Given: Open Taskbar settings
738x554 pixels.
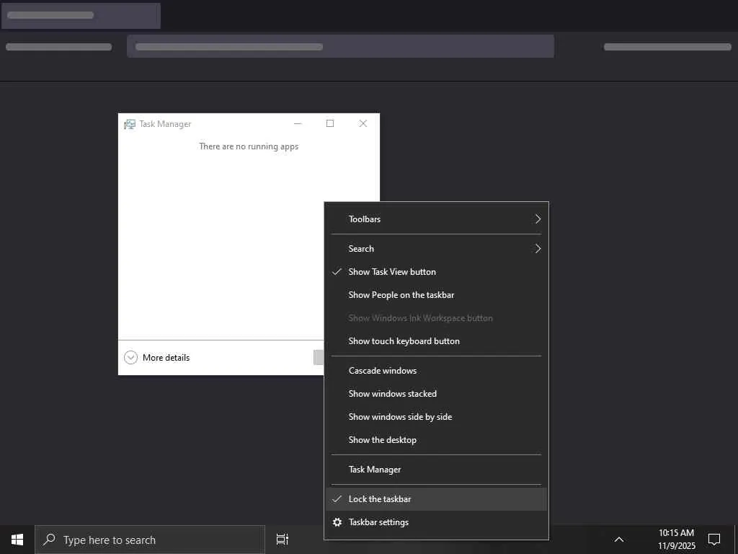Looking at the screenshot, I should [x=436, y=522].
